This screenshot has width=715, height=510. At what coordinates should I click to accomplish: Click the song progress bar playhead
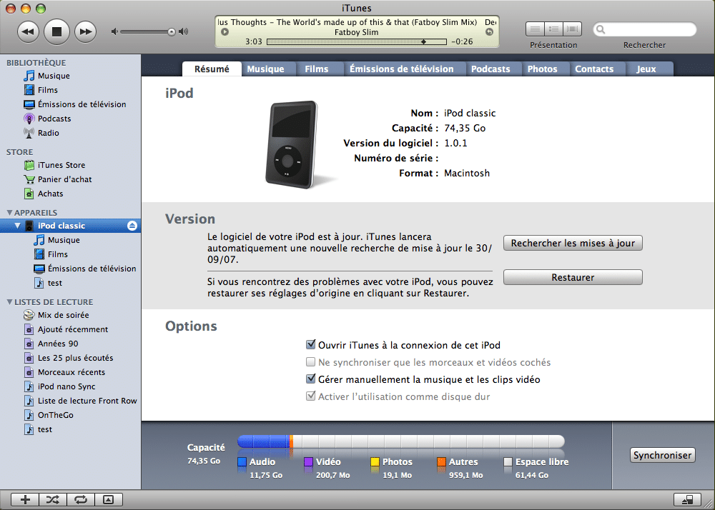coord(423,42)
